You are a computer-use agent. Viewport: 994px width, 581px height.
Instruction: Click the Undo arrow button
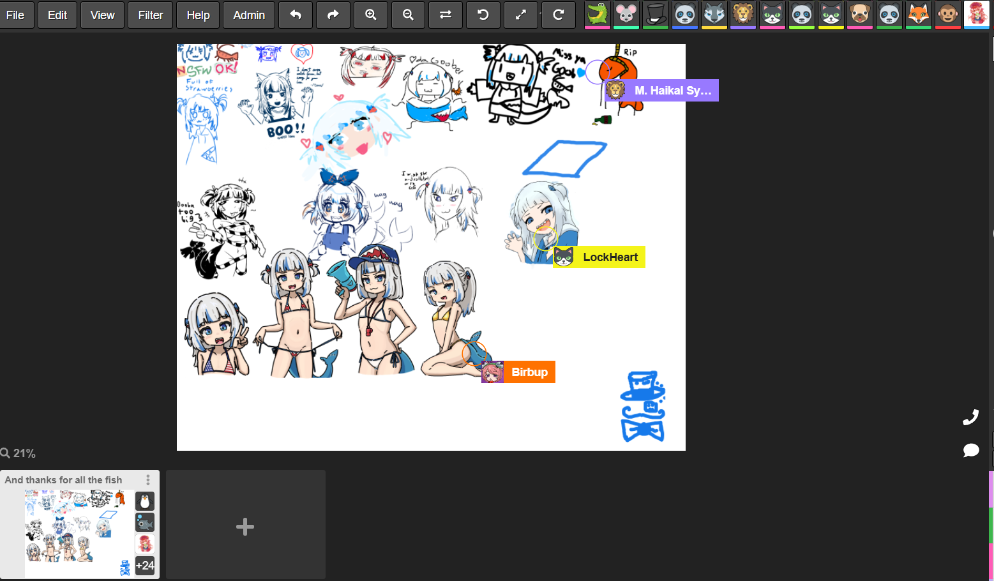tap(296, 15)
